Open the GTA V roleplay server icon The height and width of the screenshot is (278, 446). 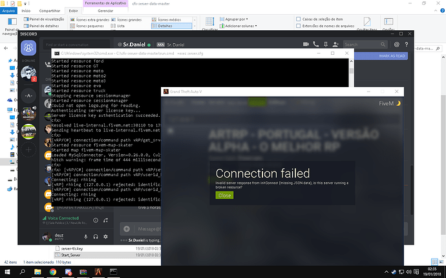[28, 114]
